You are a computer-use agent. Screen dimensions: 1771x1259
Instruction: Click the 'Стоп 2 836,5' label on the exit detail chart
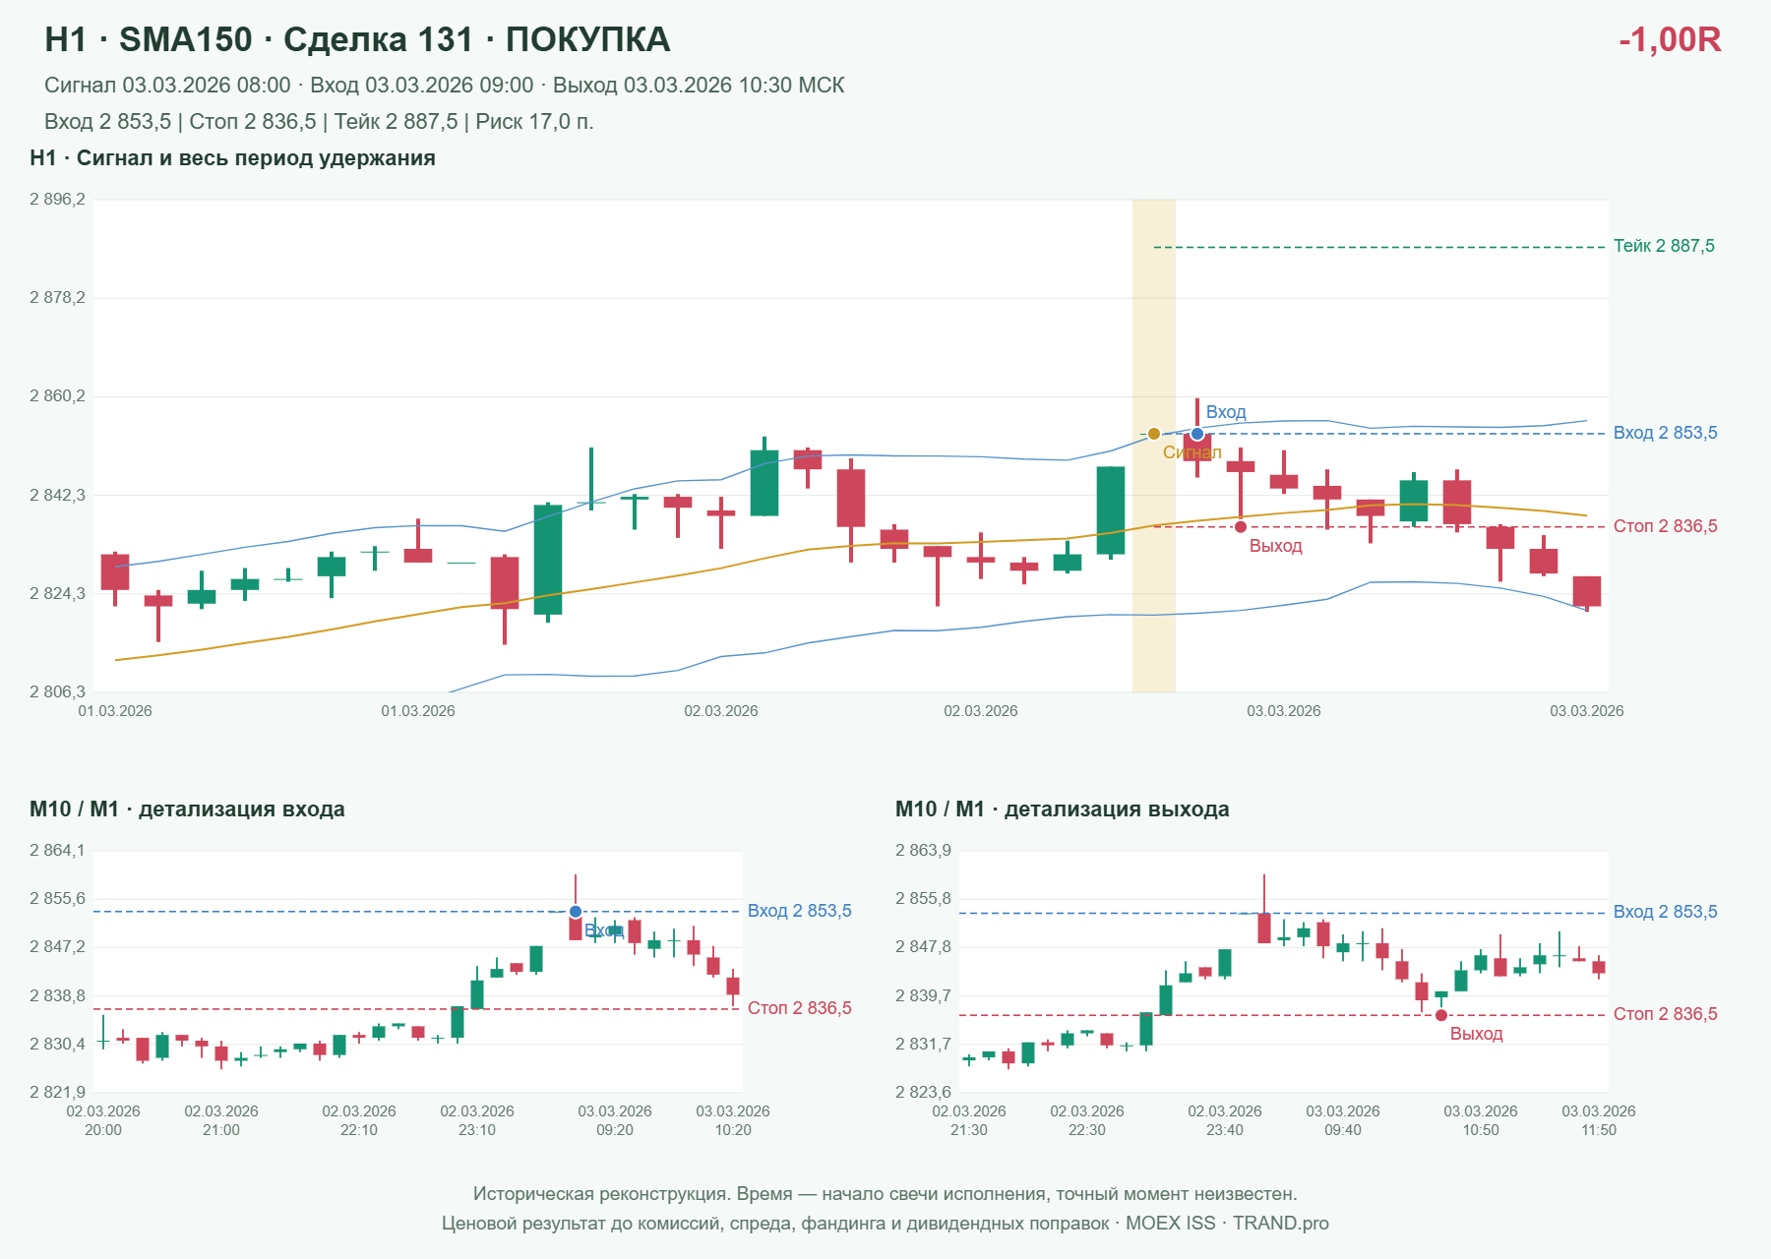tap(1666, 1014)
